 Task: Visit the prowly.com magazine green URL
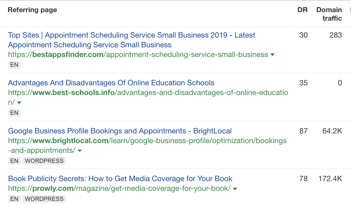tap(119, 188)
